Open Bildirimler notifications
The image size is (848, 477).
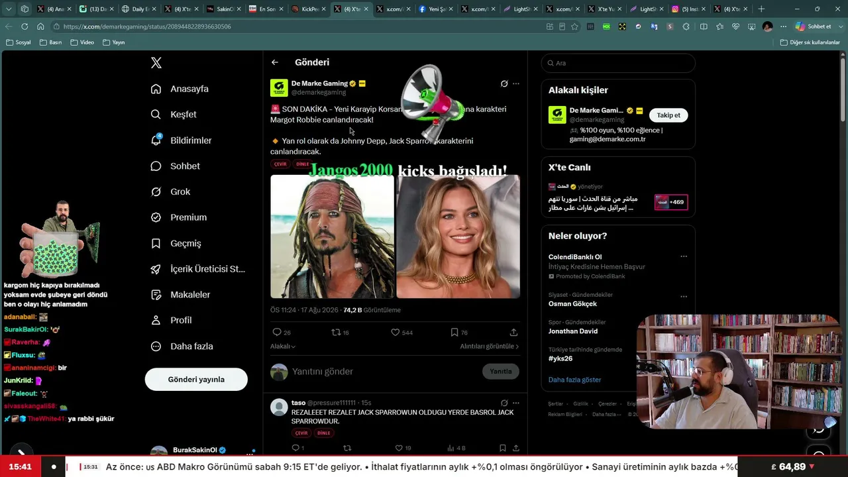[x=182, y=140]
